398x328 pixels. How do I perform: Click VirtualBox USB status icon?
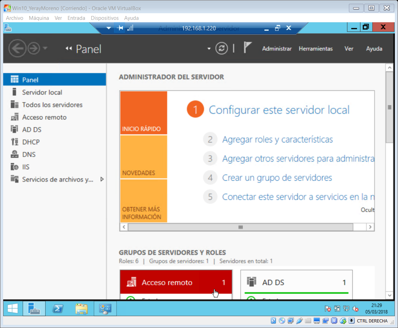(299, 321)
